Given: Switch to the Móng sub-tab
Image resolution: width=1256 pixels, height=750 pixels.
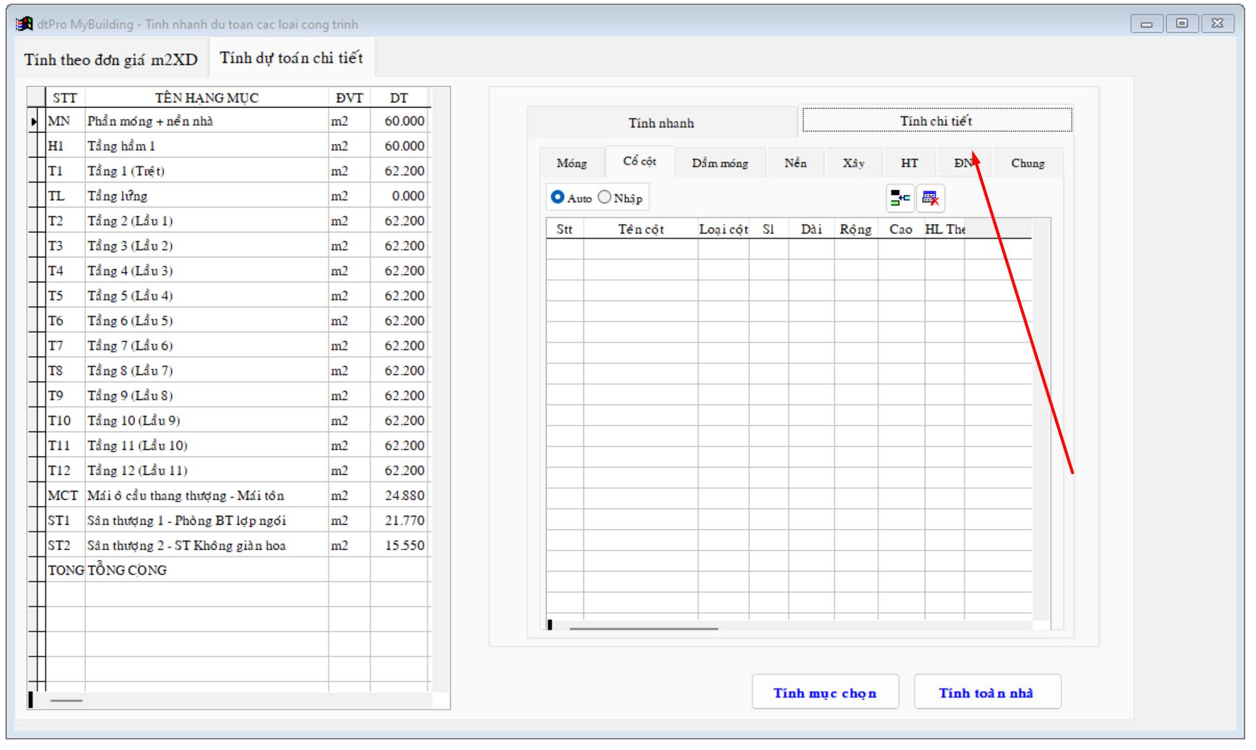Looking at the screenshot, I should point(572,163).
